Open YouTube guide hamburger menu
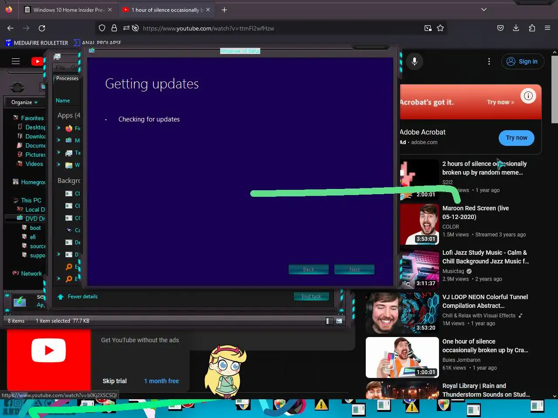Screen dimensions: 558x418 tap(16, 61)
